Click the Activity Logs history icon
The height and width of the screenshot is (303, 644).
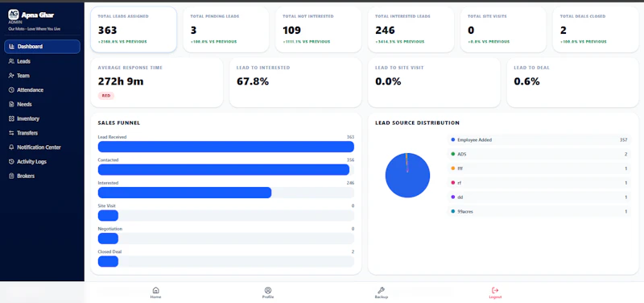11,161
